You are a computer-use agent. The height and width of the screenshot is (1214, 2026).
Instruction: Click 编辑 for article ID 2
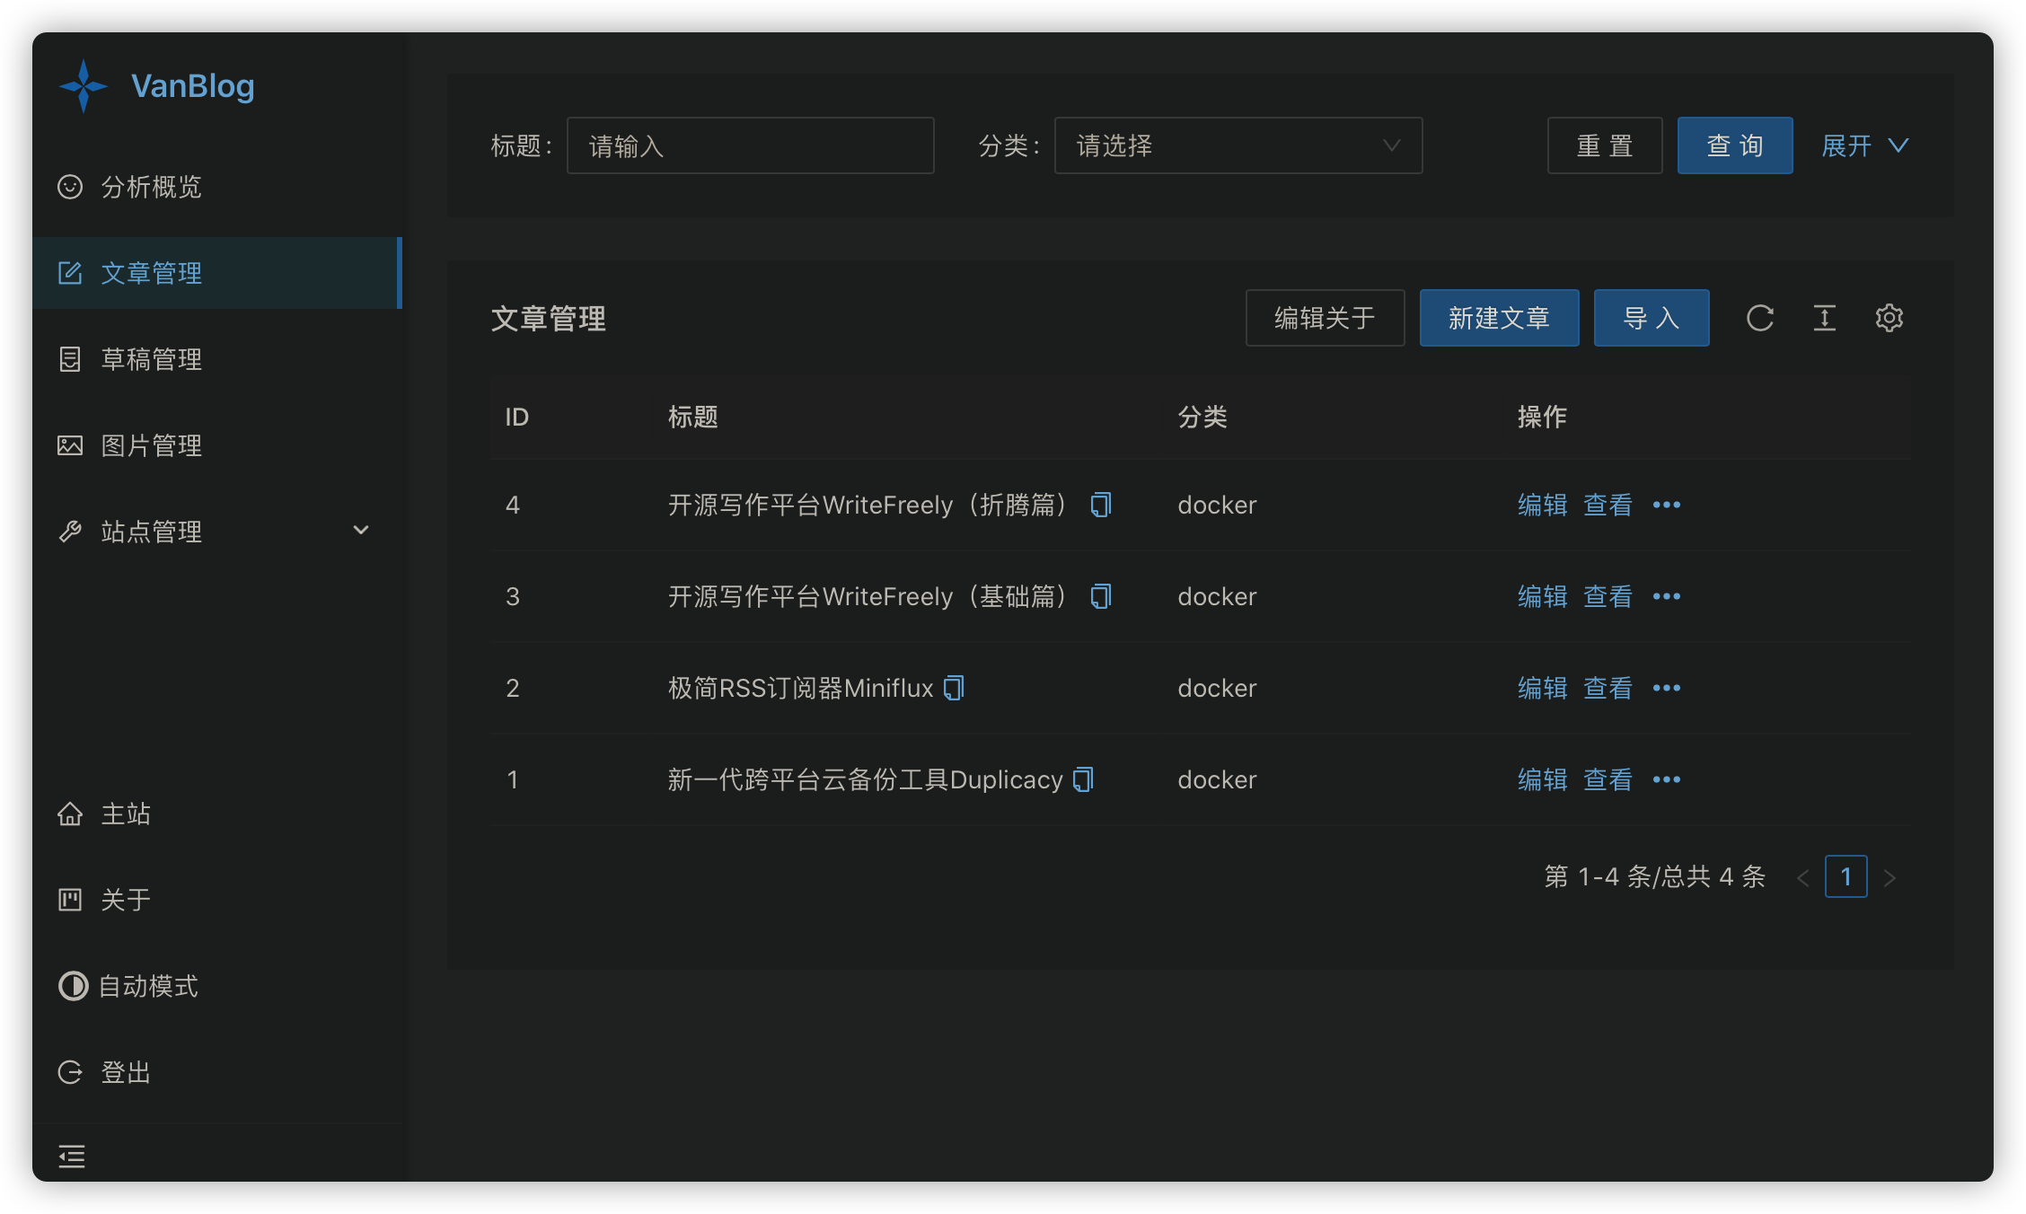(1542, 689)
